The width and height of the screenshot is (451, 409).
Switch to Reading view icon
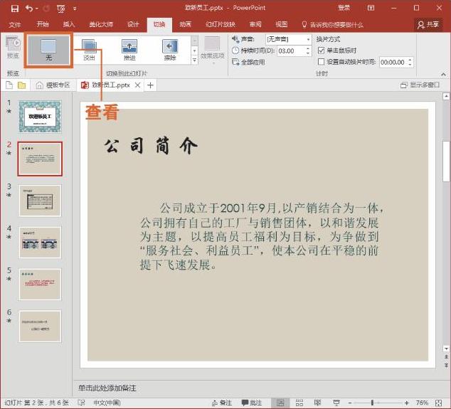[317, 403]
